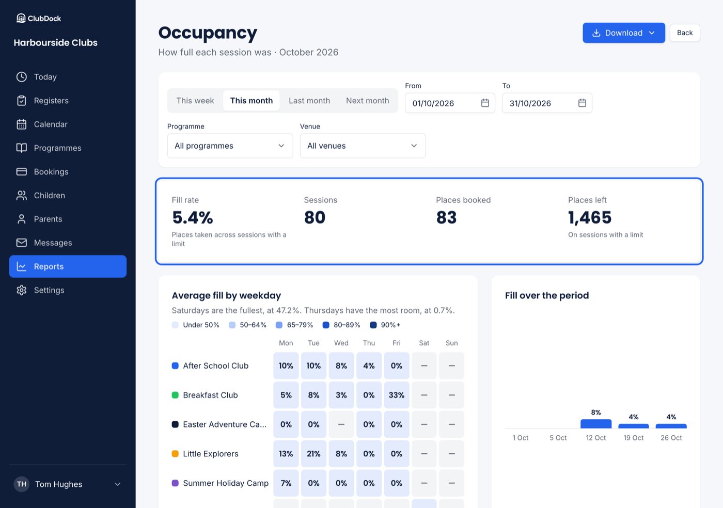Open the Calendar sidebar icon
Image resolution: width=723 pixels, height=508 pixels.
pos(22,124)
